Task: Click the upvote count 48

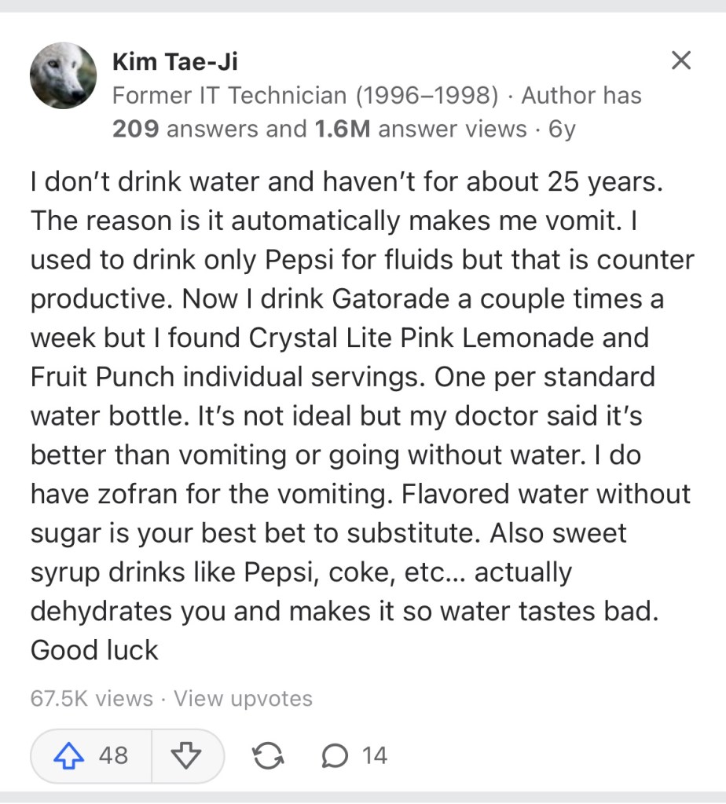Action: click(113, 756)
